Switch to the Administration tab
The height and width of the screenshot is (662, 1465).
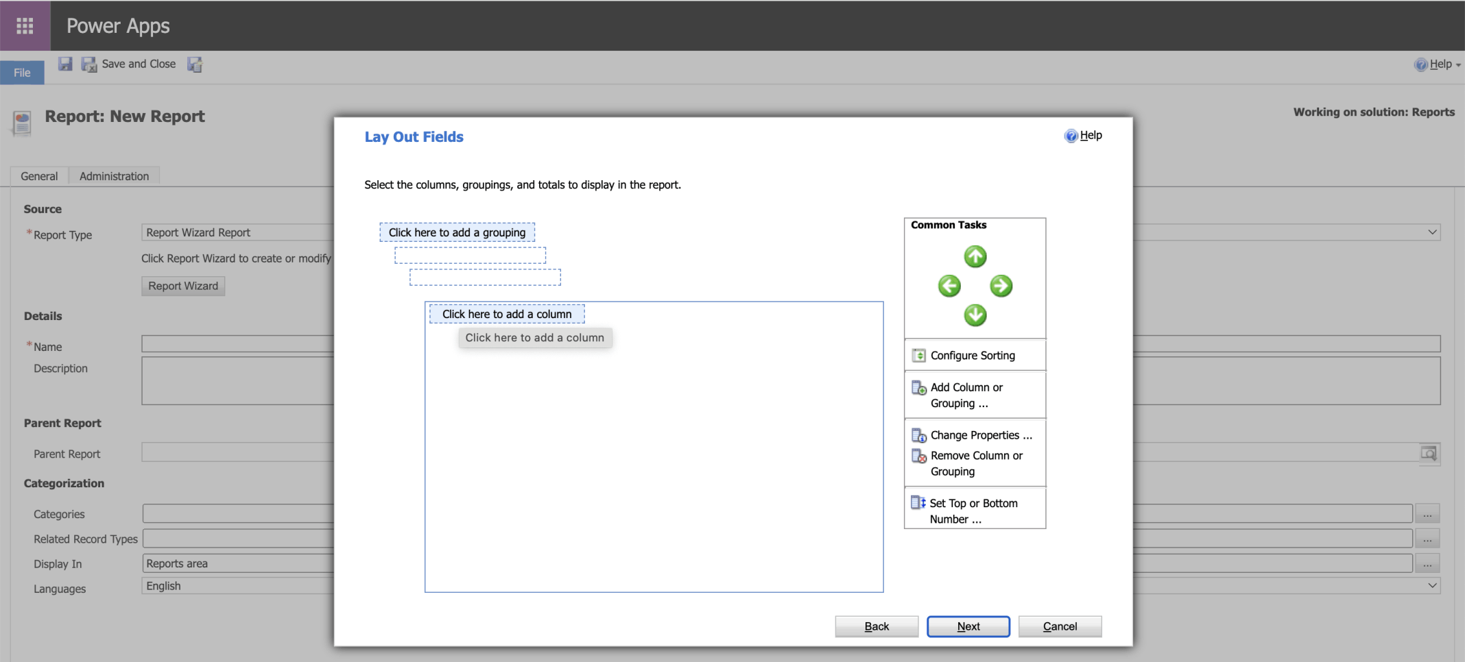point(114,176)
